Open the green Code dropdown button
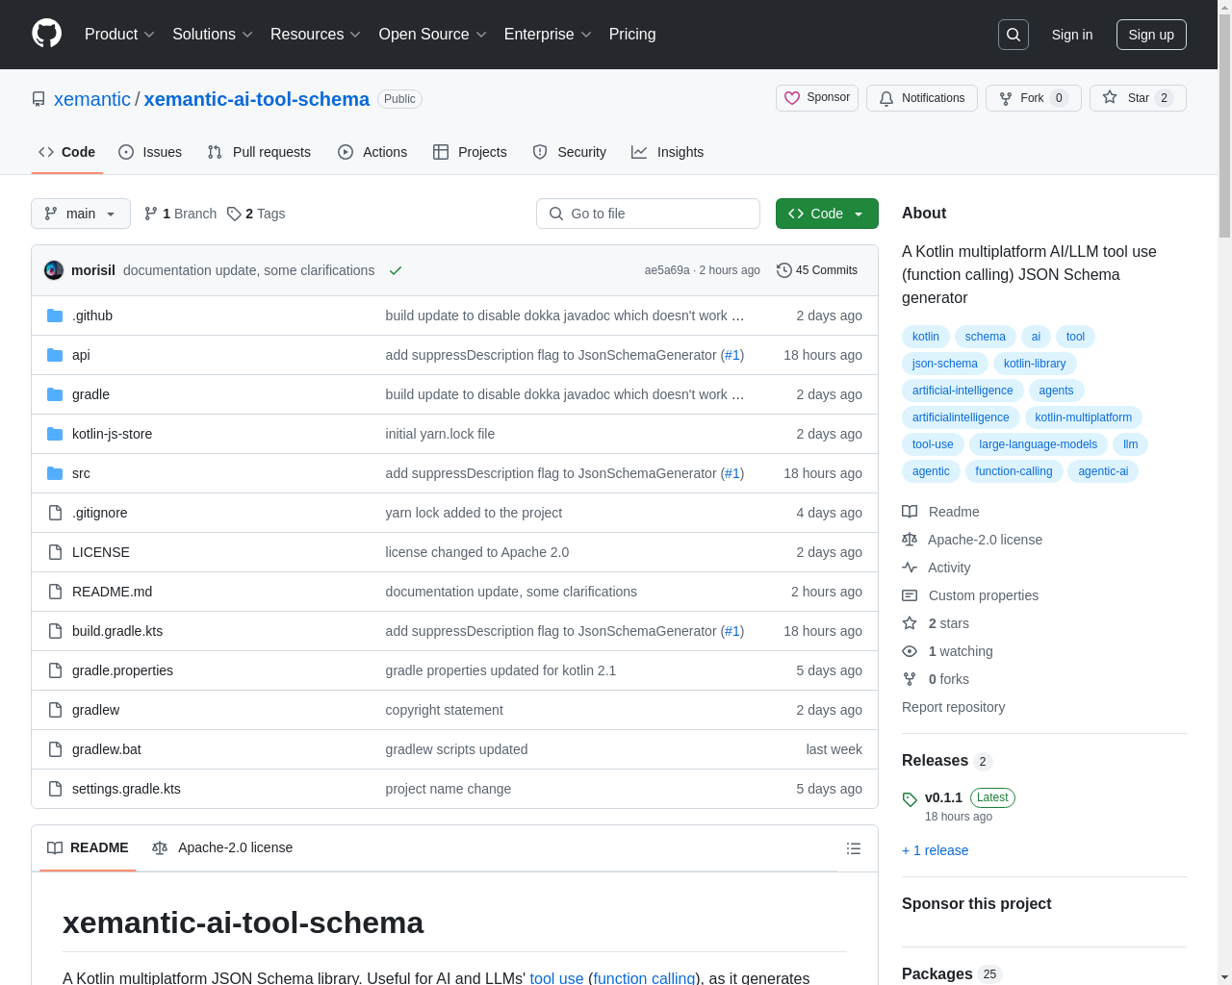This screenshot has height=985, width=1232. coord(827,214)
